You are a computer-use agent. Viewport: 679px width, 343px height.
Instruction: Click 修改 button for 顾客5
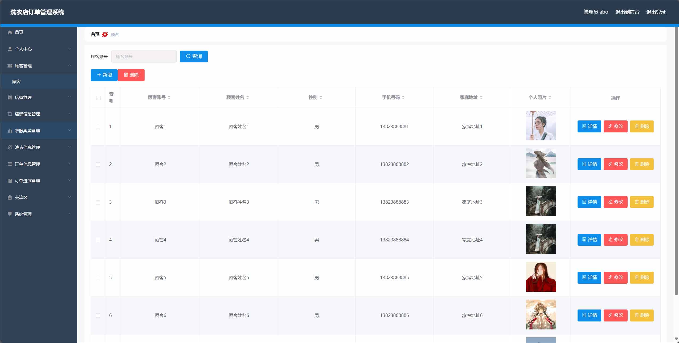point(615,278)
